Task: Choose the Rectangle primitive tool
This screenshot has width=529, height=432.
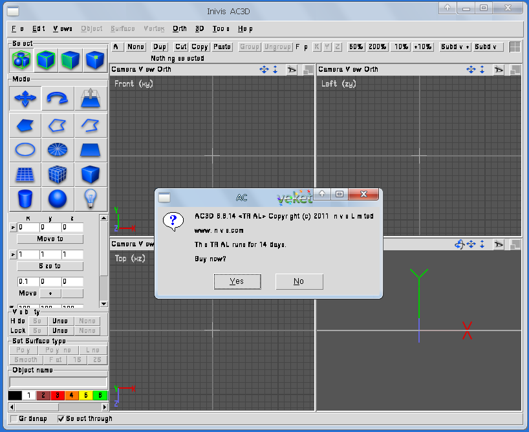Action: [x=91, y=149]
